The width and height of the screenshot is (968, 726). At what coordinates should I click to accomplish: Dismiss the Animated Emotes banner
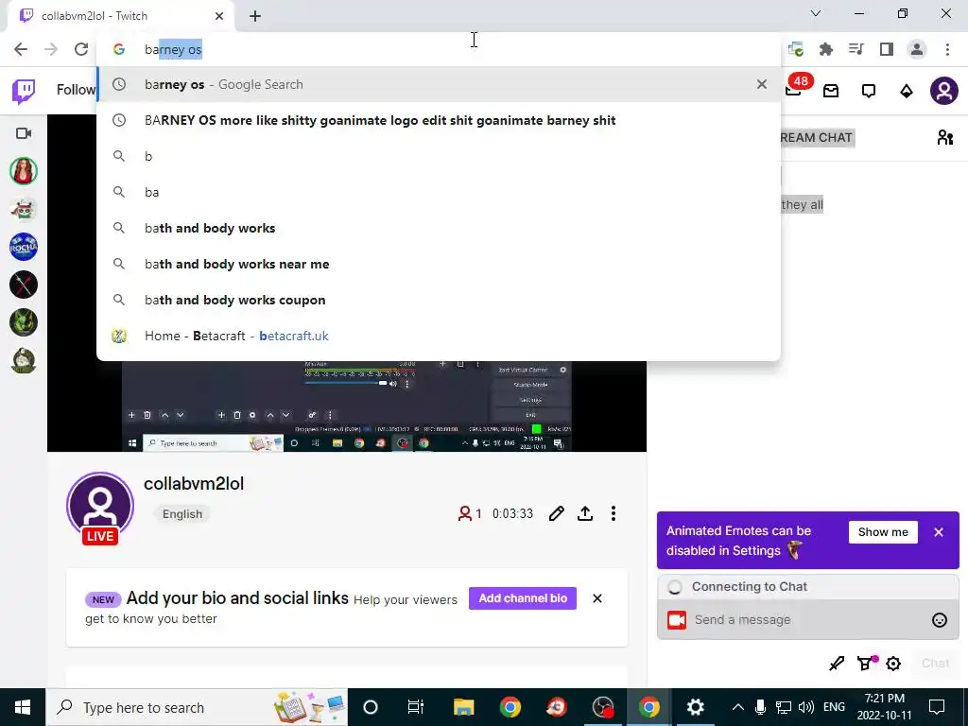coord(939,532)
